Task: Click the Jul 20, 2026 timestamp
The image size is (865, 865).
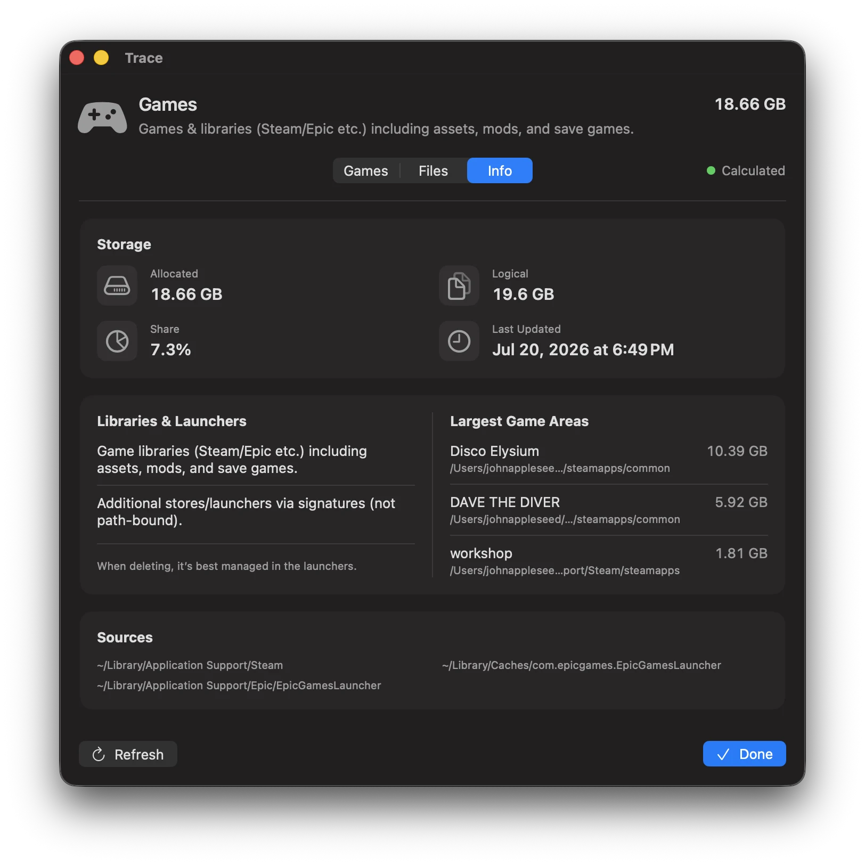Action: coord(583,349)
